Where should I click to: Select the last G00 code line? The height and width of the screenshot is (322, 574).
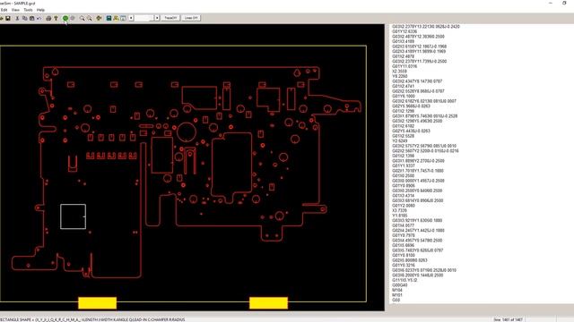point(396,301)
